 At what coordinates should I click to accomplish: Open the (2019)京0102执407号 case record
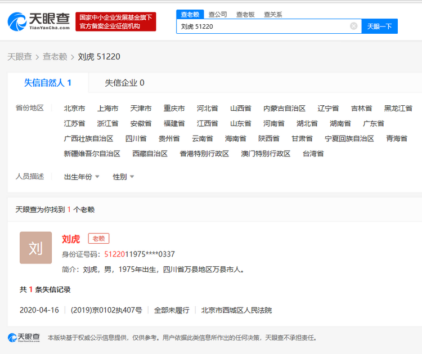[106, 310]
